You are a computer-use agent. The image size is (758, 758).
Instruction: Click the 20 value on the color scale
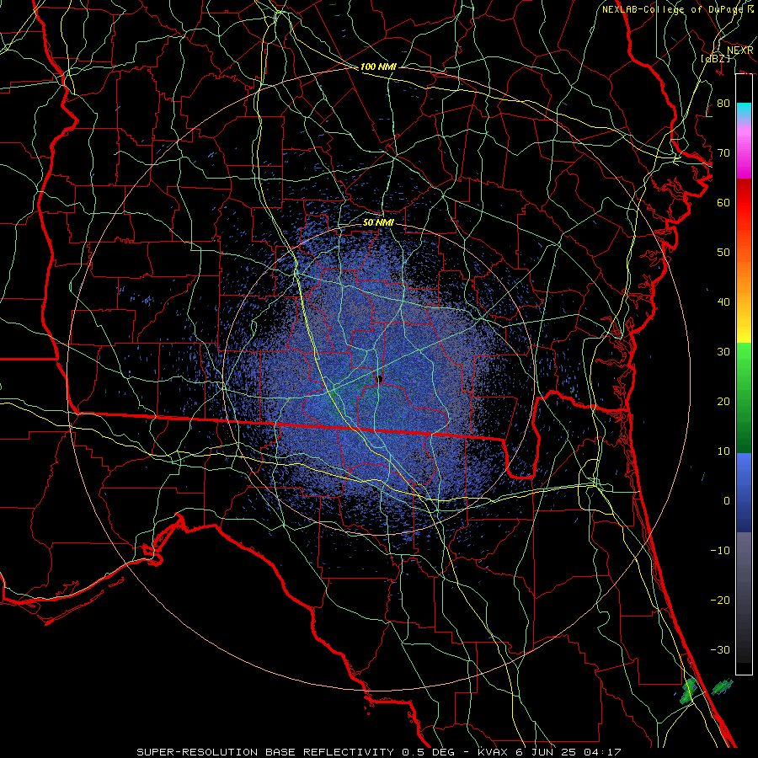[x=723, y=401]
